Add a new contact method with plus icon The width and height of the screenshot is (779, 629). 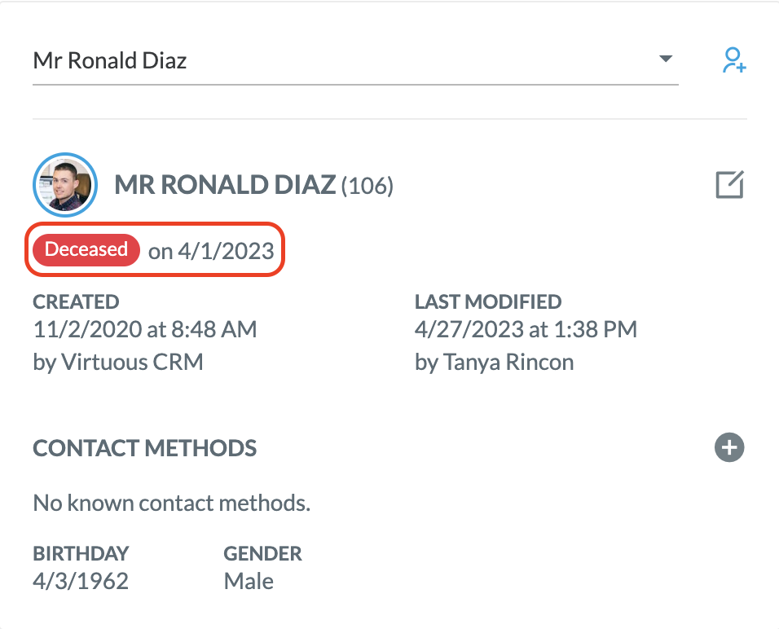(729, 447)
